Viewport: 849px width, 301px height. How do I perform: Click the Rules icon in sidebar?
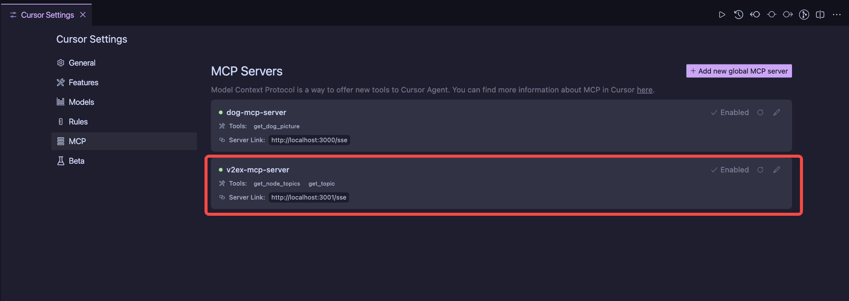(x=60, y=122)
